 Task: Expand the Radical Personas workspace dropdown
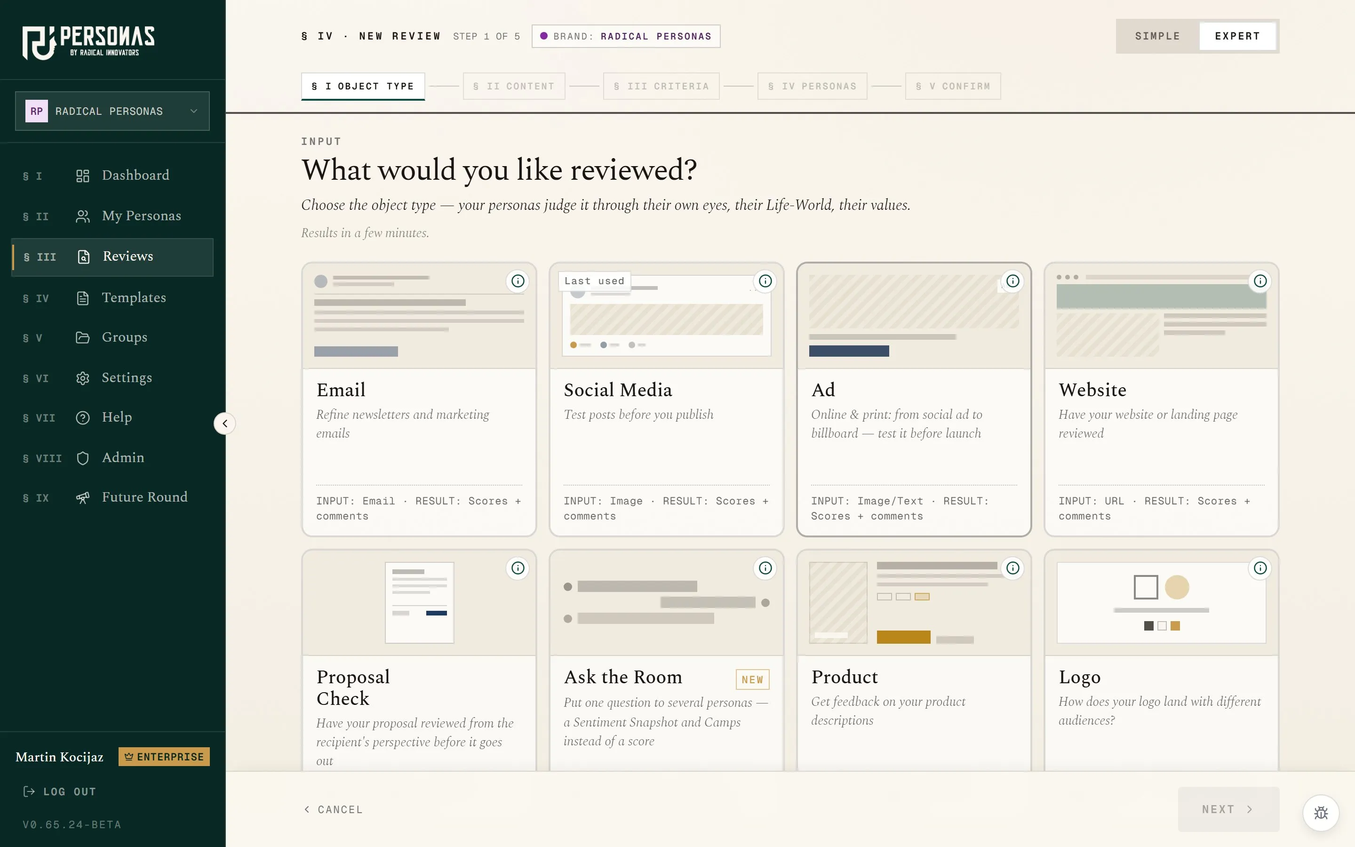tap(112, 111)
